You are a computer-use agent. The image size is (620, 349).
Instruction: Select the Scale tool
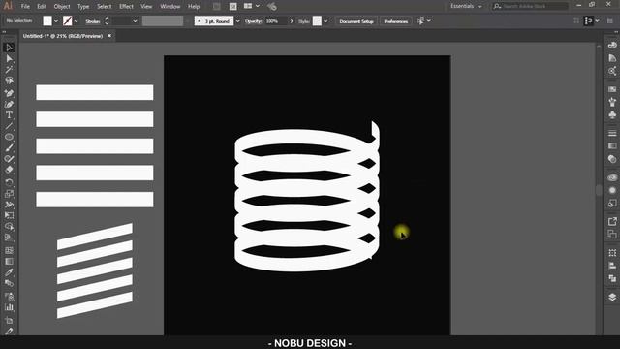click(x=9, y=194)
